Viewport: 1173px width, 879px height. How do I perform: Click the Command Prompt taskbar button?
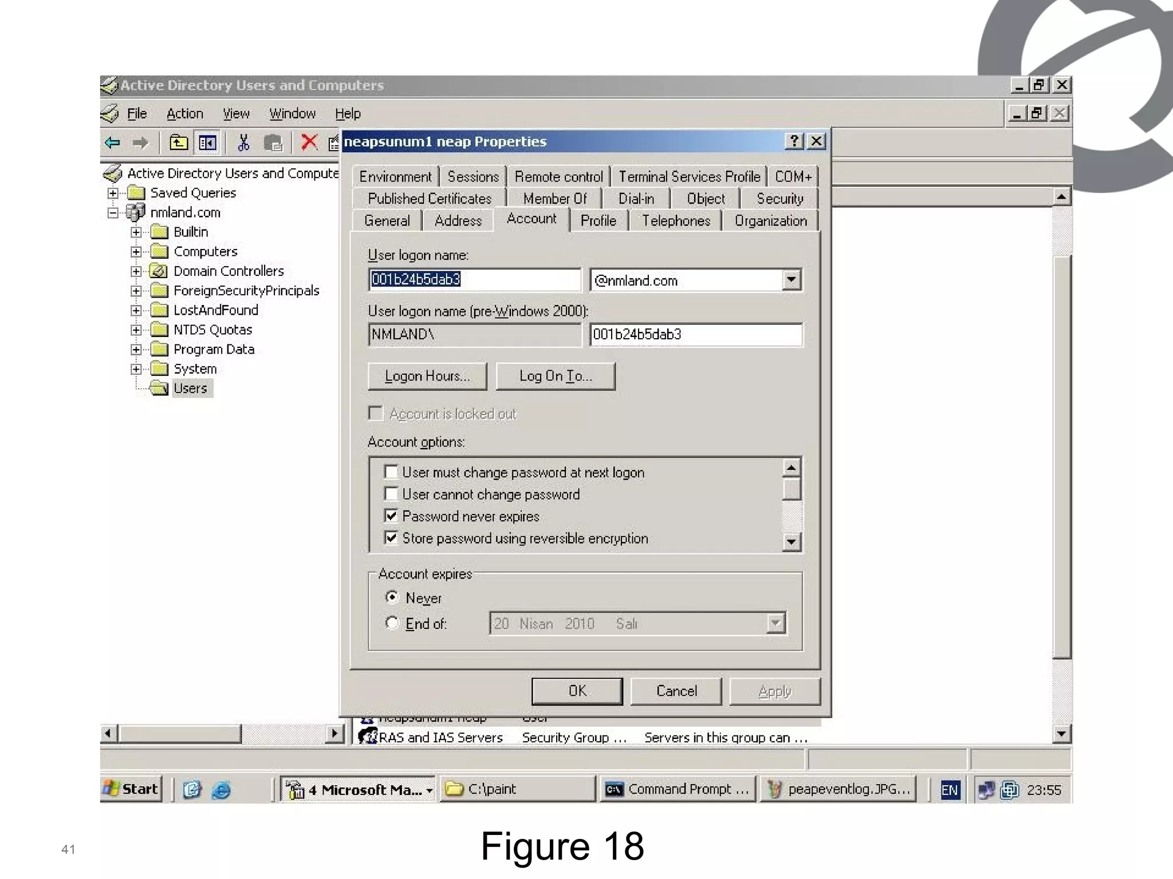pos(678,790)
